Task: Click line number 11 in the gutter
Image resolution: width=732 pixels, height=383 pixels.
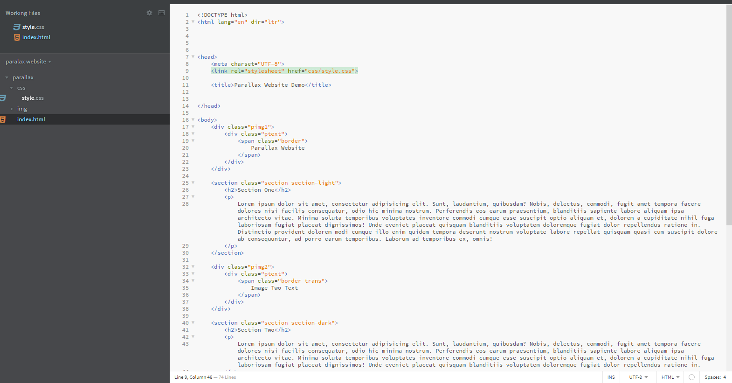Action: (186, 85)
